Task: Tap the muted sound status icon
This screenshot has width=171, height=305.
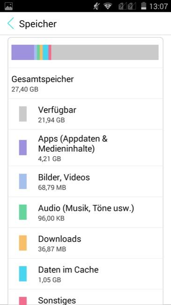Action: (x=96, y=6)
